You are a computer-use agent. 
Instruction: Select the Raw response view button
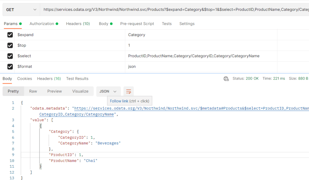point(33,92)
